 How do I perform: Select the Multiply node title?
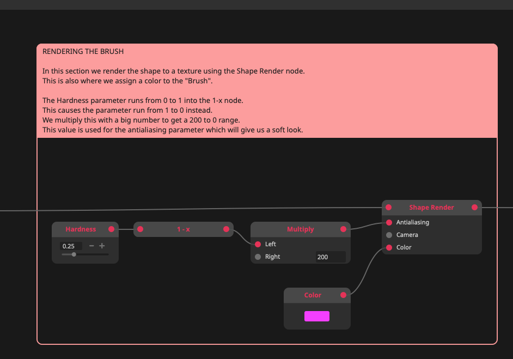click(300, 229)
